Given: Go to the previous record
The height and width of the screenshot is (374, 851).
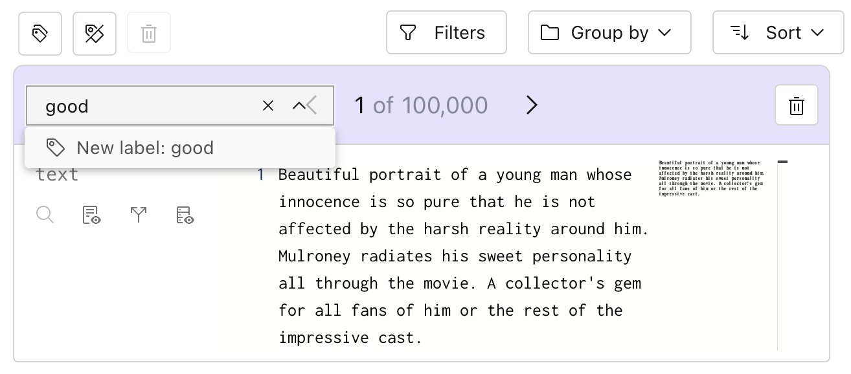Looking at the screenshot, I should pyautogui.click(x=312, y=105).
